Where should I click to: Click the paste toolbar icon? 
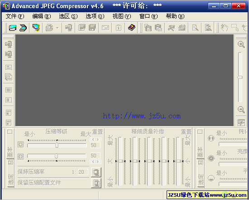coord(158,28)
